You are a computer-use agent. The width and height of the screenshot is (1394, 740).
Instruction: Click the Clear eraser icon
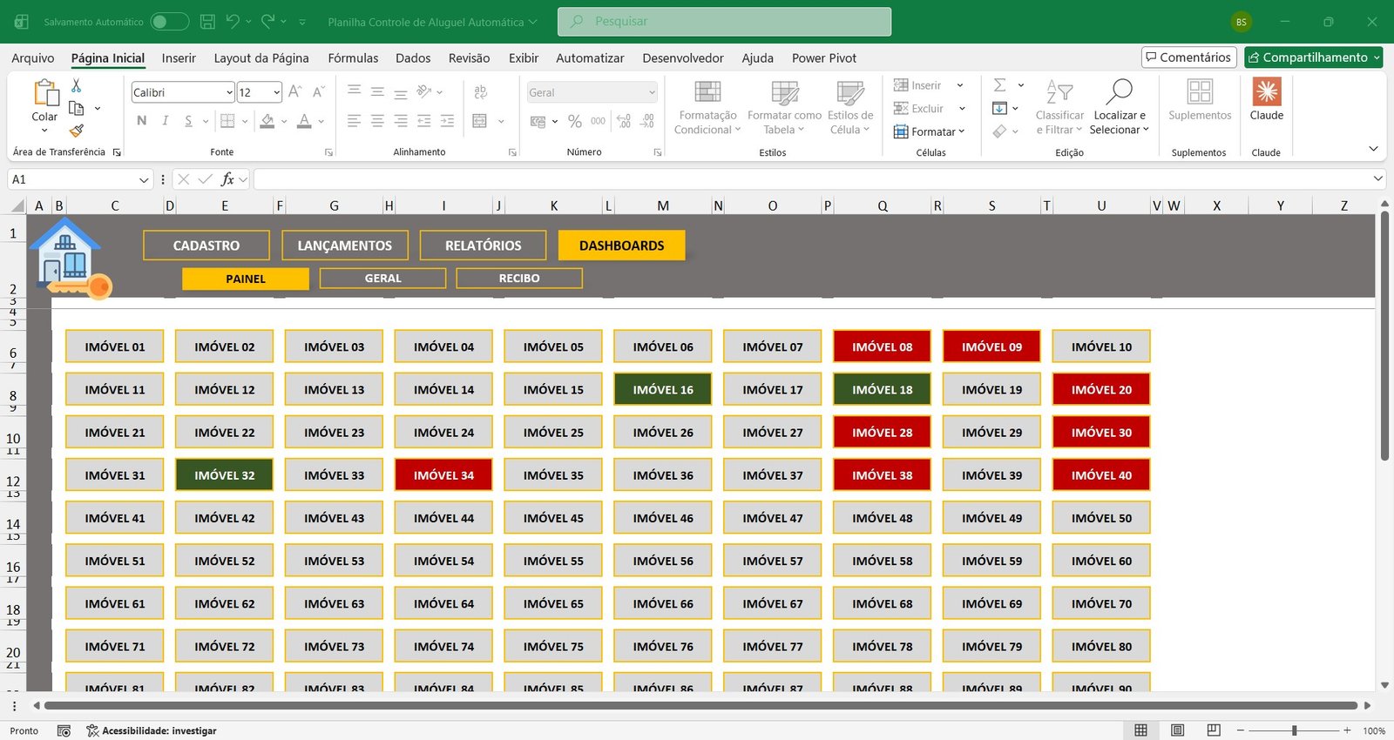pyautogui.click(x=1000, y=131)
